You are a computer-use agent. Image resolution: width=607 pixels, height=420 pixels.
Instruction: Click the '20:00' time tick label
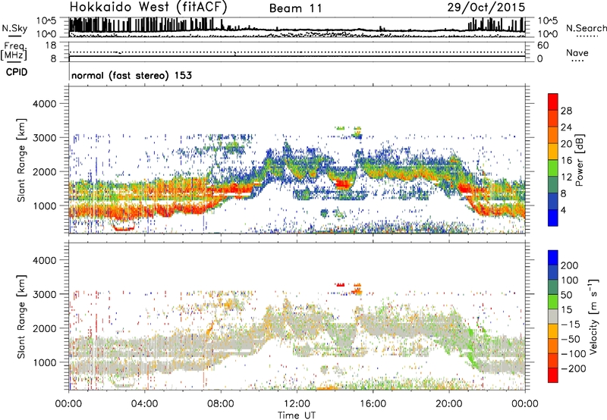pyautogui.click(x=449, y=404)
